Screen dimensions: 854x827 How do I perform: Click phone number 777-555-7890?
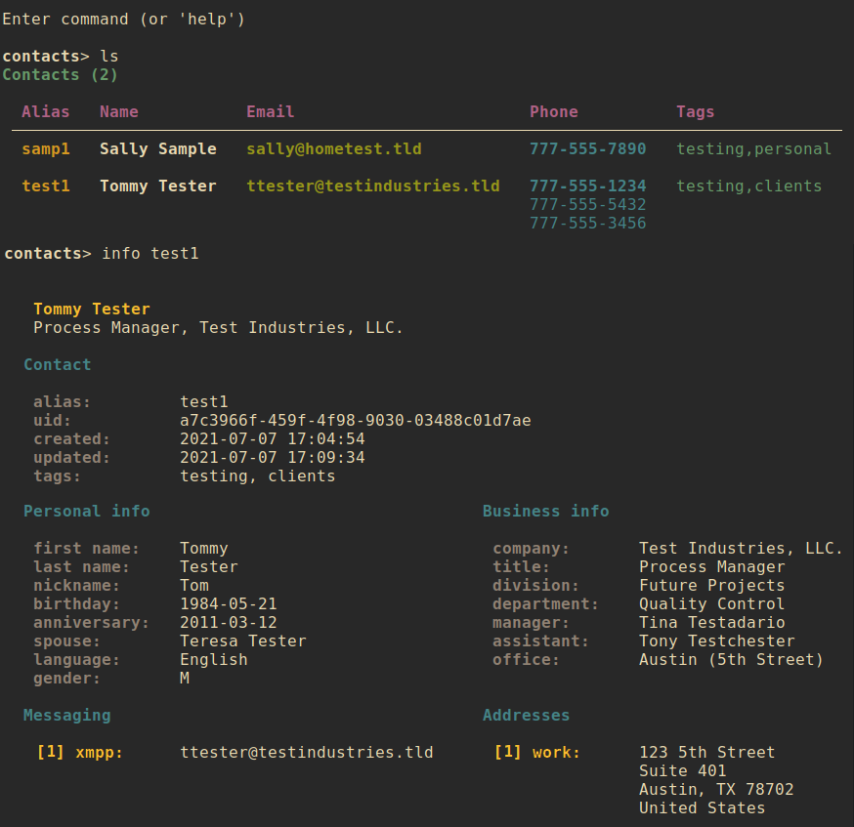point(587,149)
